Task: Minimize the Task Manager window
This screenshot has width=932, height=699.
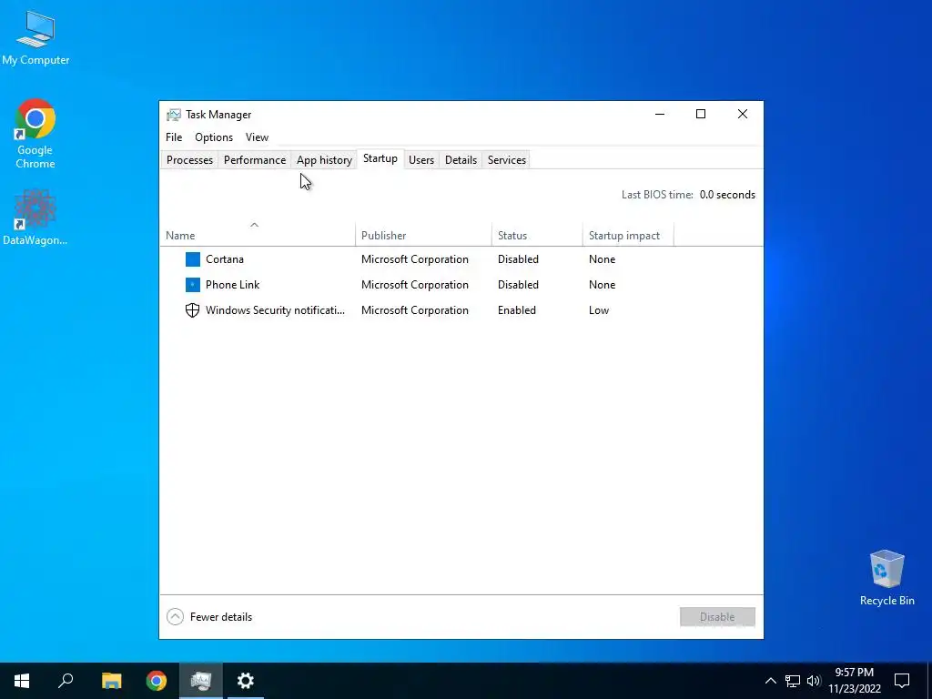Action: click(x=659, y=114)
